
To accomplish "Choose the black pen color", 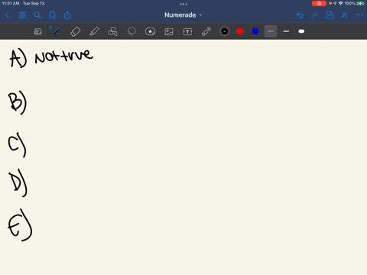I will point(225,31).
